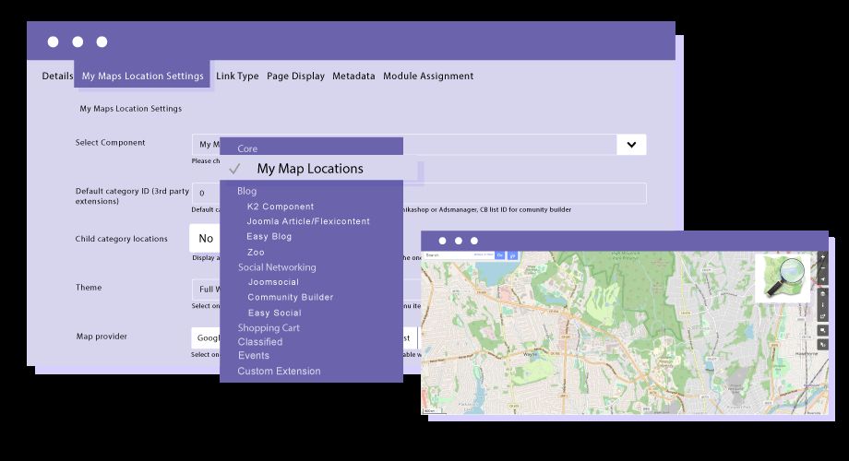Click first white dot in settings window titlebar
This screenshot has width=849, height=461.
(54, 41)
